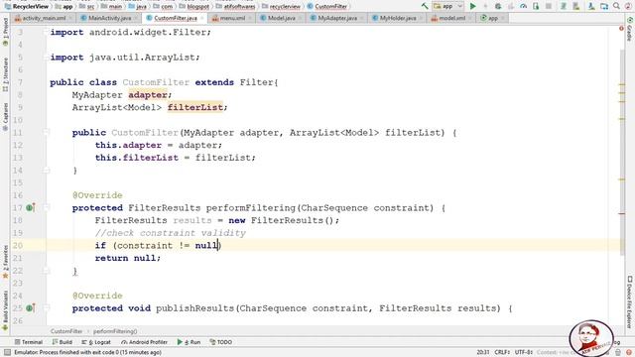Open the Build tool window
Screen dimensions: 635x357
[x=62, y=342]
